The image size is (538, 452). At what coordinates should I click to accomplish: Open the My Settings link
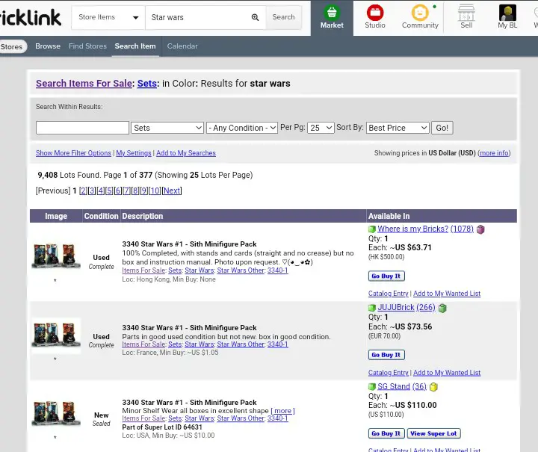(x=134, y=153)
